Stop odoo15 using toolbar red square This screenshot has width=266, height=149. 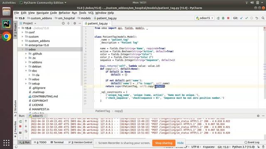tap(228, 18)
